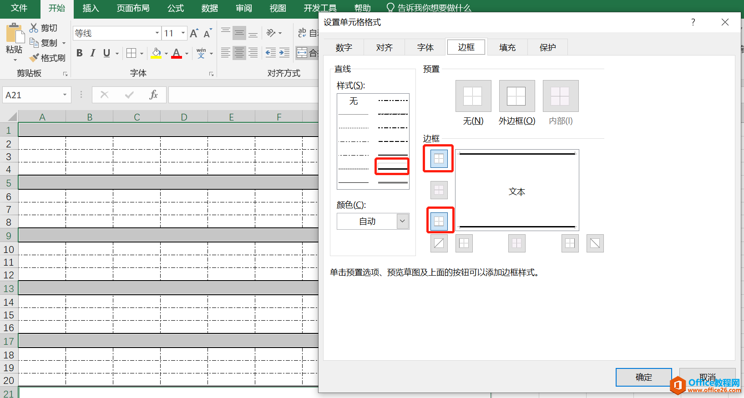This screenshot has height=398, width=744.
Task: Click the dialog help question mark
Action: point(693,22)
